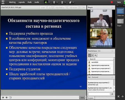
Task: Toggle the green speaker audio icon
Action: coord(46,2)
